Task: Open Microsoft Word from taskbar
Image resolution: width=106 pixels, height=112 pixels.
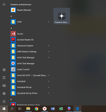Action: tap(53, 109)
